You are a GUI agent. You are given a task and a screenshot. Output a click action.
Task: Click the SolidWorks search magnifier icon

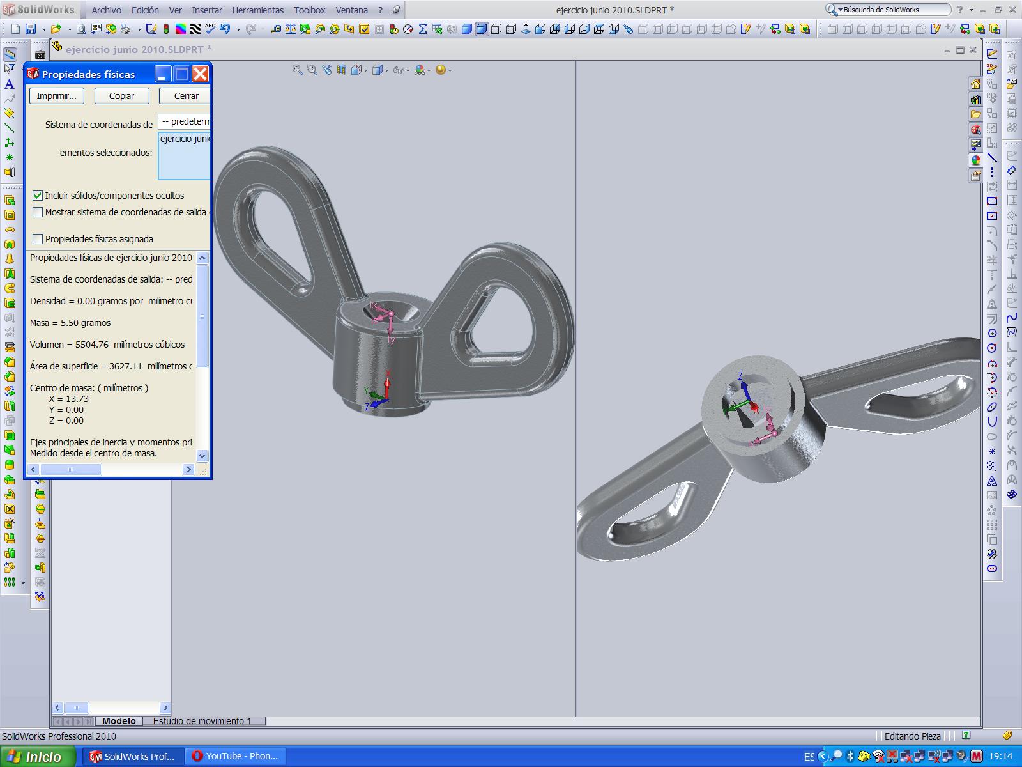coord(832,10)
